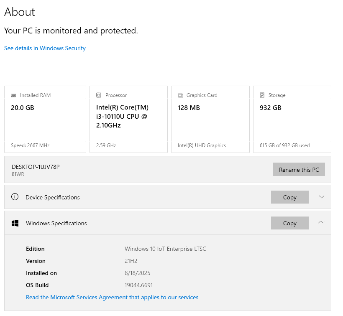Open the Microsoft Services Agreement link

tap(112, 297)
